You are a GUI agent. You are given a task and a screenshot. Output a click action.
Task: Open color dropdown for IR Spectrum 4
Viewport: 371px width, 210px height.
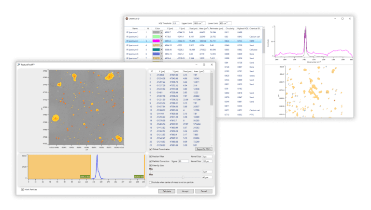pos(162,45)
